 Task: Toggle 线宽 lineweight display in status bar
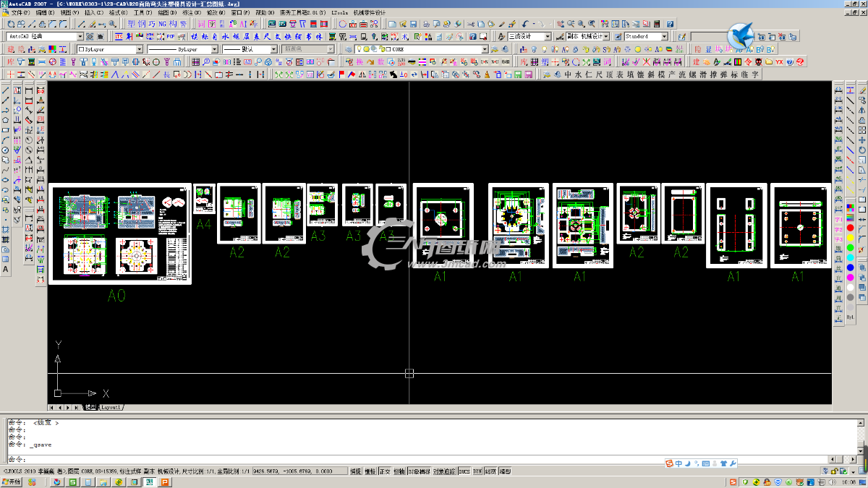click(490, 471)
